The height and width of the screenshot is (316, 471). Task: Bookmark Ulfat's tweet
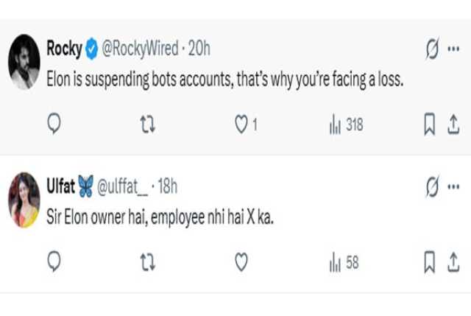(430, 261)
